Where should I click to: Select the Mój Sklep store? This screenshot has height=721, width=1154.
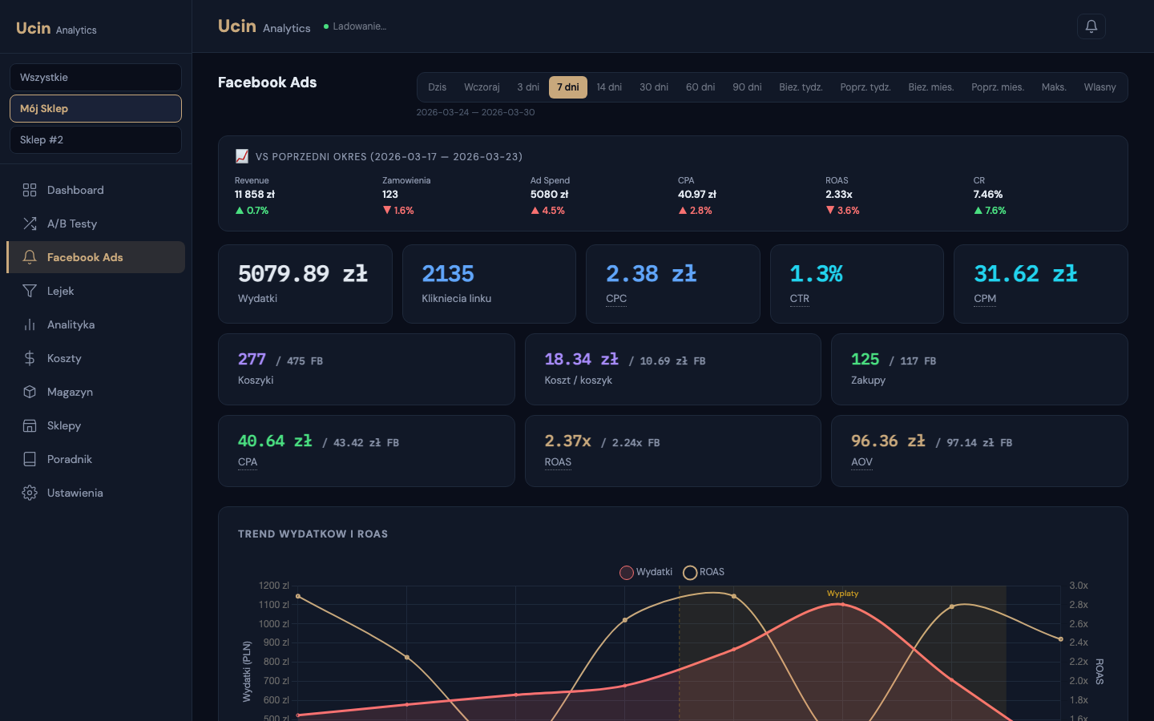(x=95, y=108)
